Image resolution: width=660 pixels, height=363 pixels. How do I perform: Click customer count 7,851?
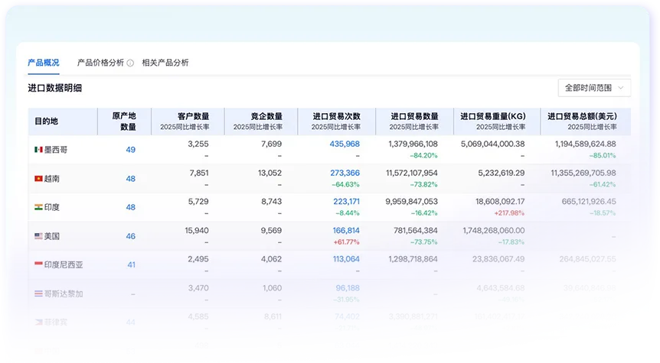coord(199,173)
